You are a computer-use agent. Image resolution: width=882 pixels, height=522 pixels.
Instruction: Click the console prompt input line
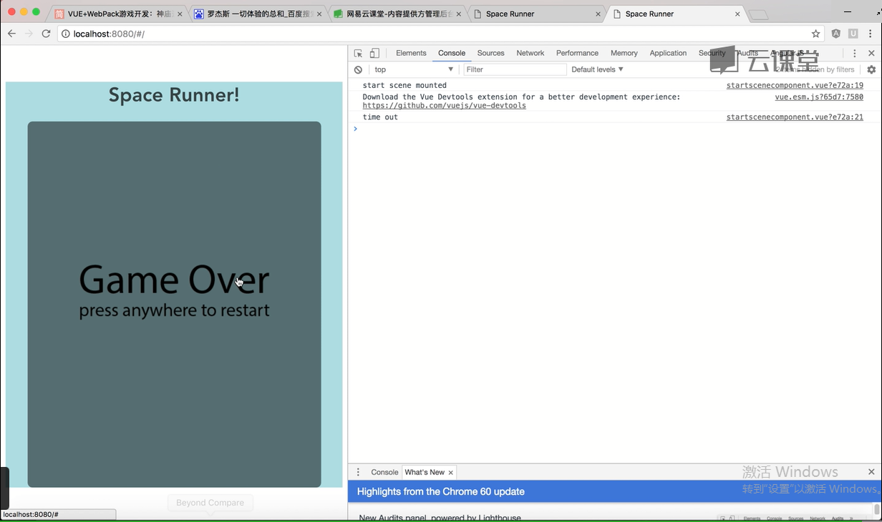(614, 129)
